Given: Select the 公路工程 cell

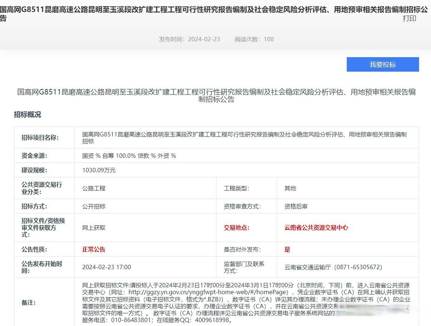Looking at the screenshot, I should point(145,188).
